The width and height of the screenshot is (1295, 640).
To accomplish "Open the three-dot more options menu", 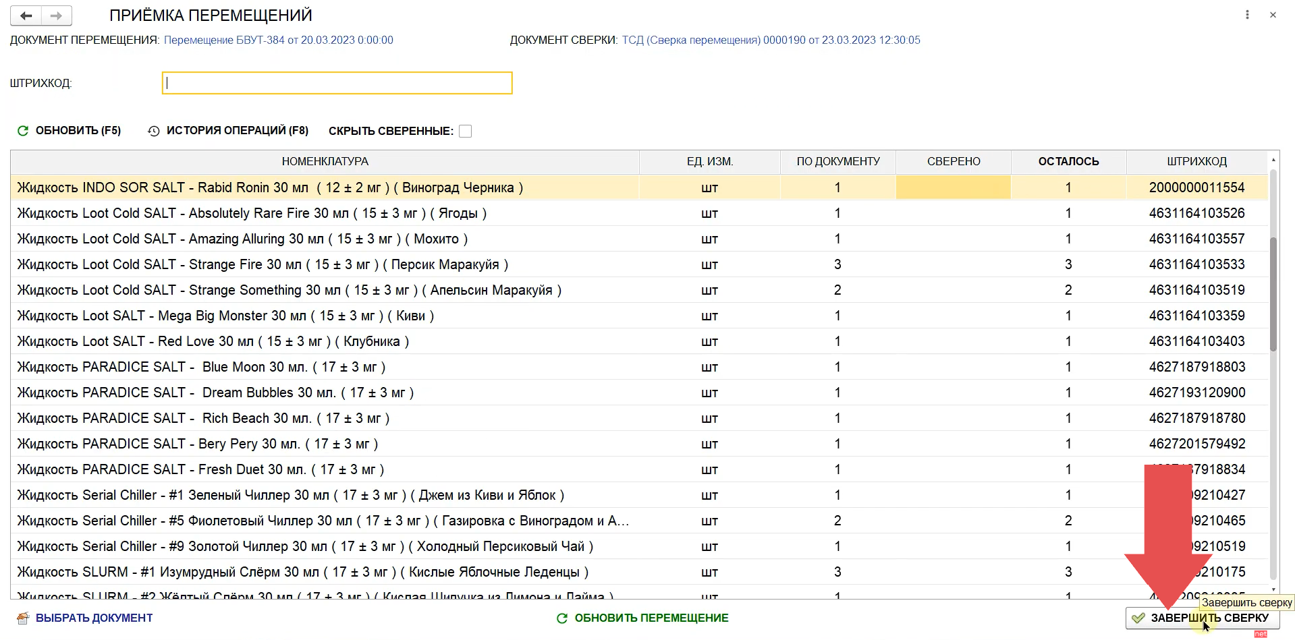I will click(1247, 15).
